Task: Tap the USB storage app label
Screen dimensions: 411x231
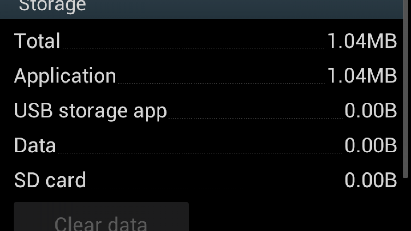Action: click(90, 112)
